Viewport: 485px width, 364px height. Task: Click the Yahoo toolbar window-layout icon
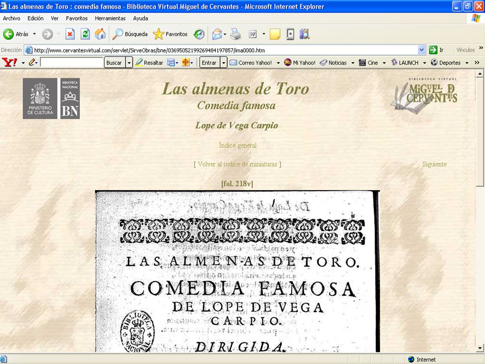pos(171,63)
